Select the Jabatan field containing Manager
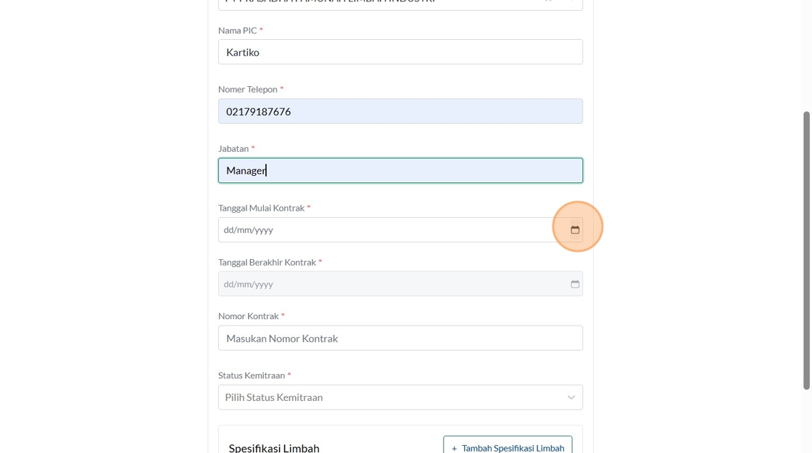 pyautogui.click(x=400, y=171)
